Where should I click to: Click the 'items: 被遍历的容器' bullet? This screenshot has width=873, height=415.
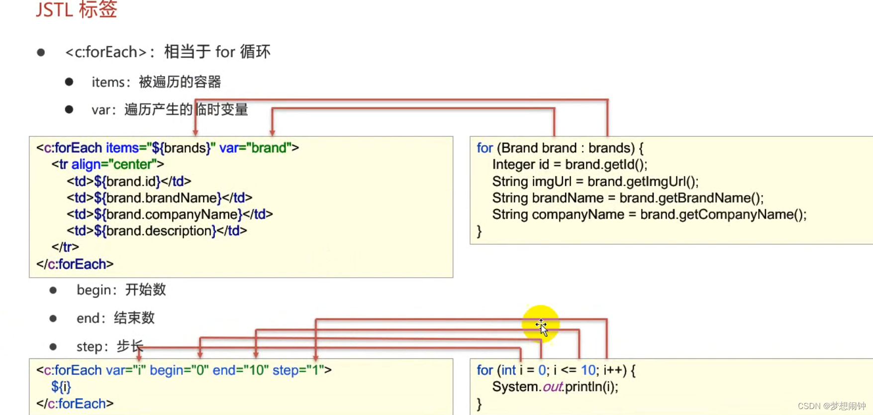coord(156,82)
